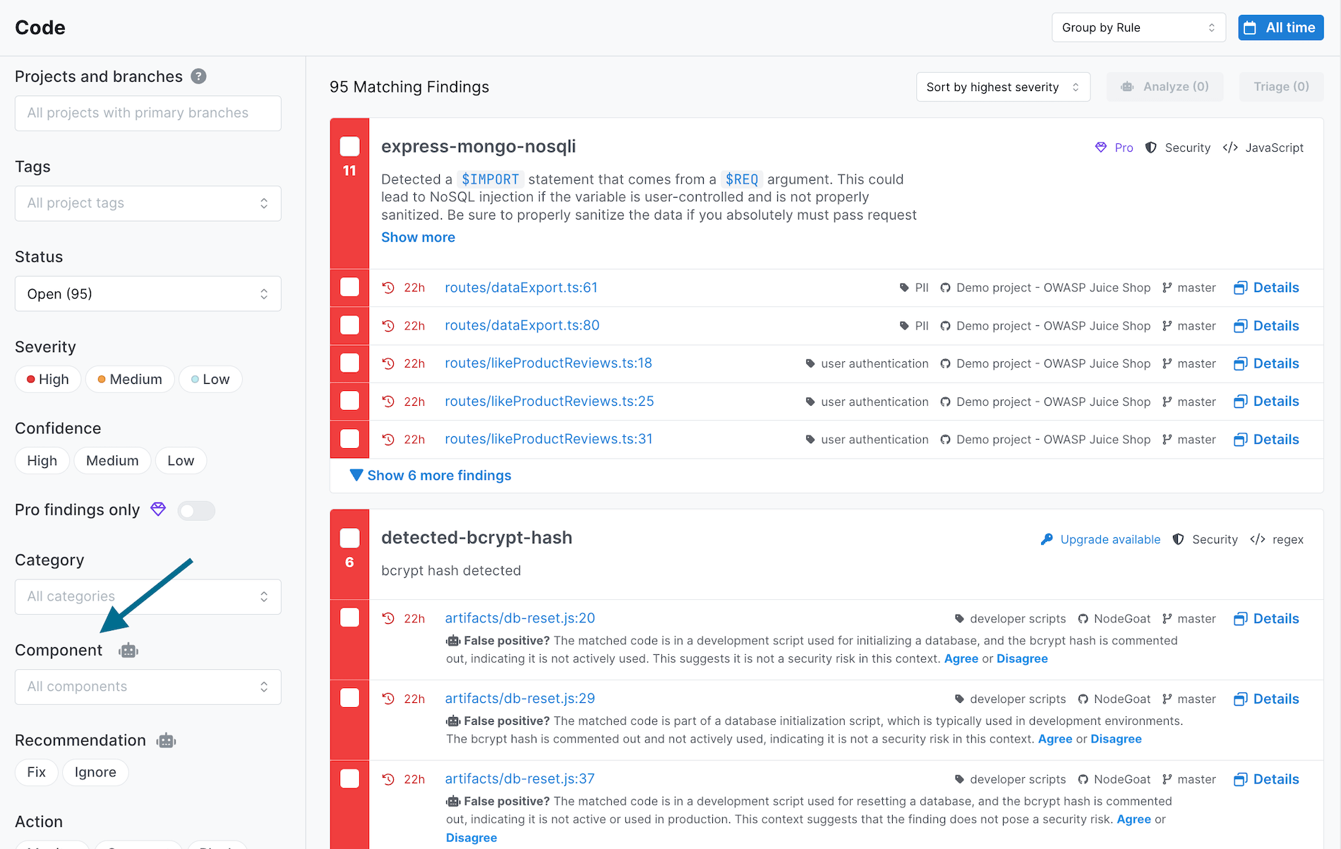Click the AI robot icon beside Component
Viewport: 1341px width, 849px height.
pos(128,650)
